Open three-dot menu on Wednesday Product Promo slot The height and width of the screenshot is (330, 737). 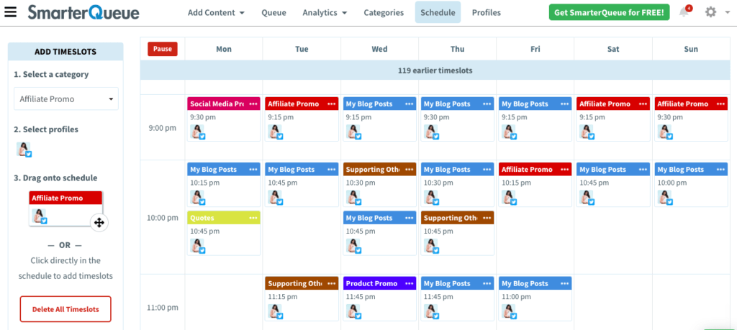(x=410, y=283)
